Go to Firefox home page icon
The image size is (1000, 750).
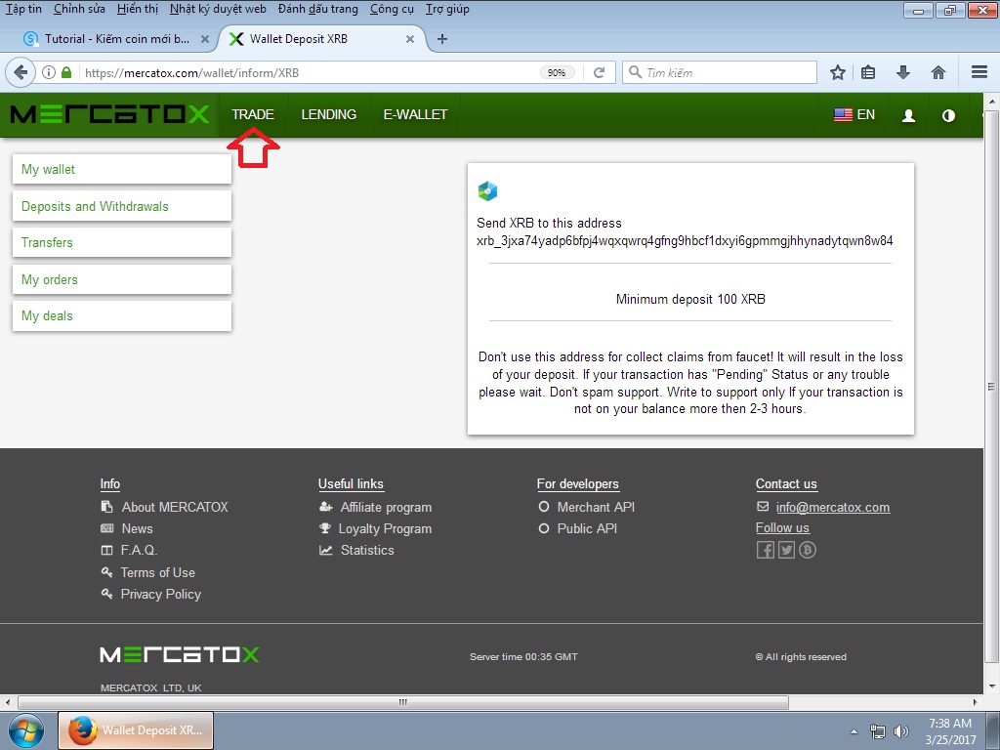(x=938, y=72)
